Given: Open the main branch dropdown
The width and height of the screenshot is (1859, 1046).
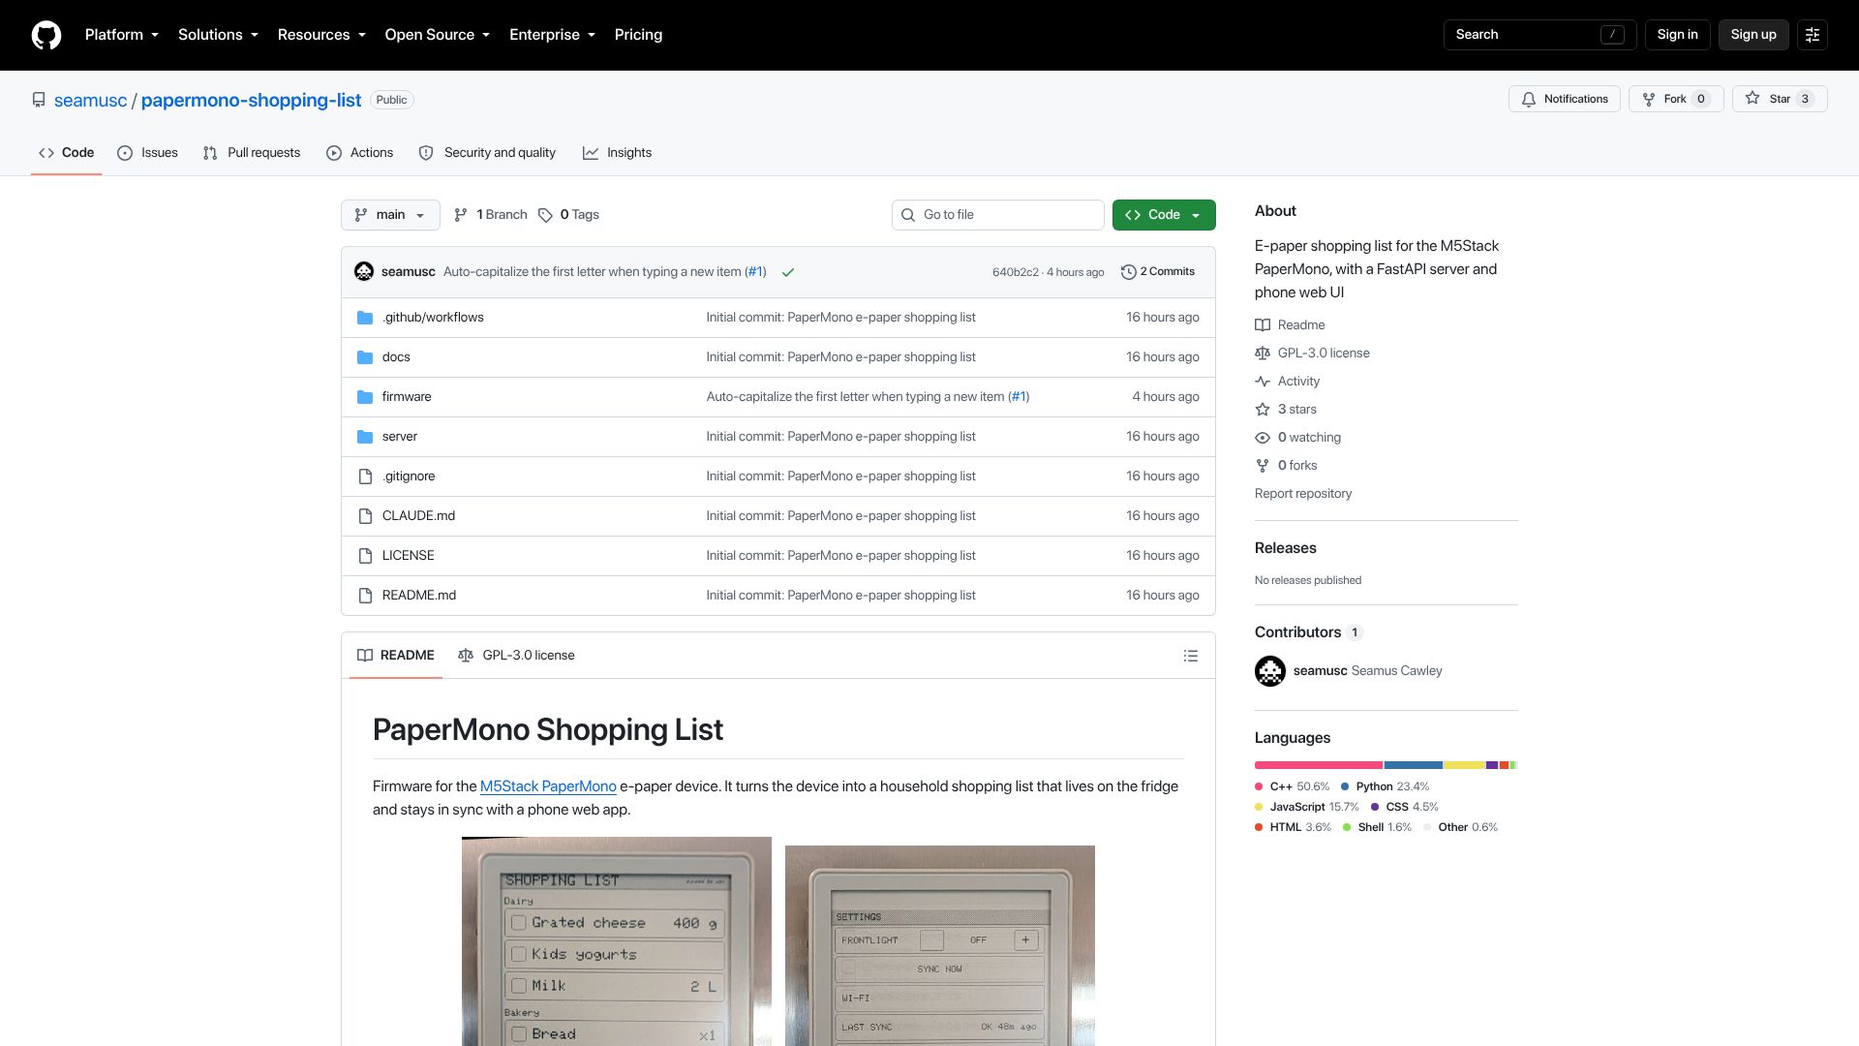Looking at the screenshot, I should pos(390,215).
